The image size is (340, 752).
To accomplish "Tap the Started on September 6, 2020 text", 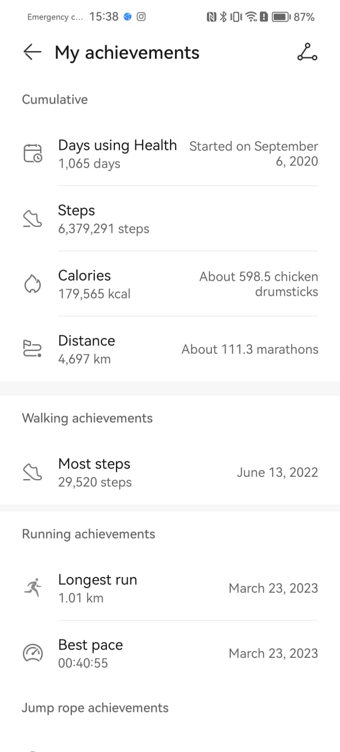I will pos(254,154).
